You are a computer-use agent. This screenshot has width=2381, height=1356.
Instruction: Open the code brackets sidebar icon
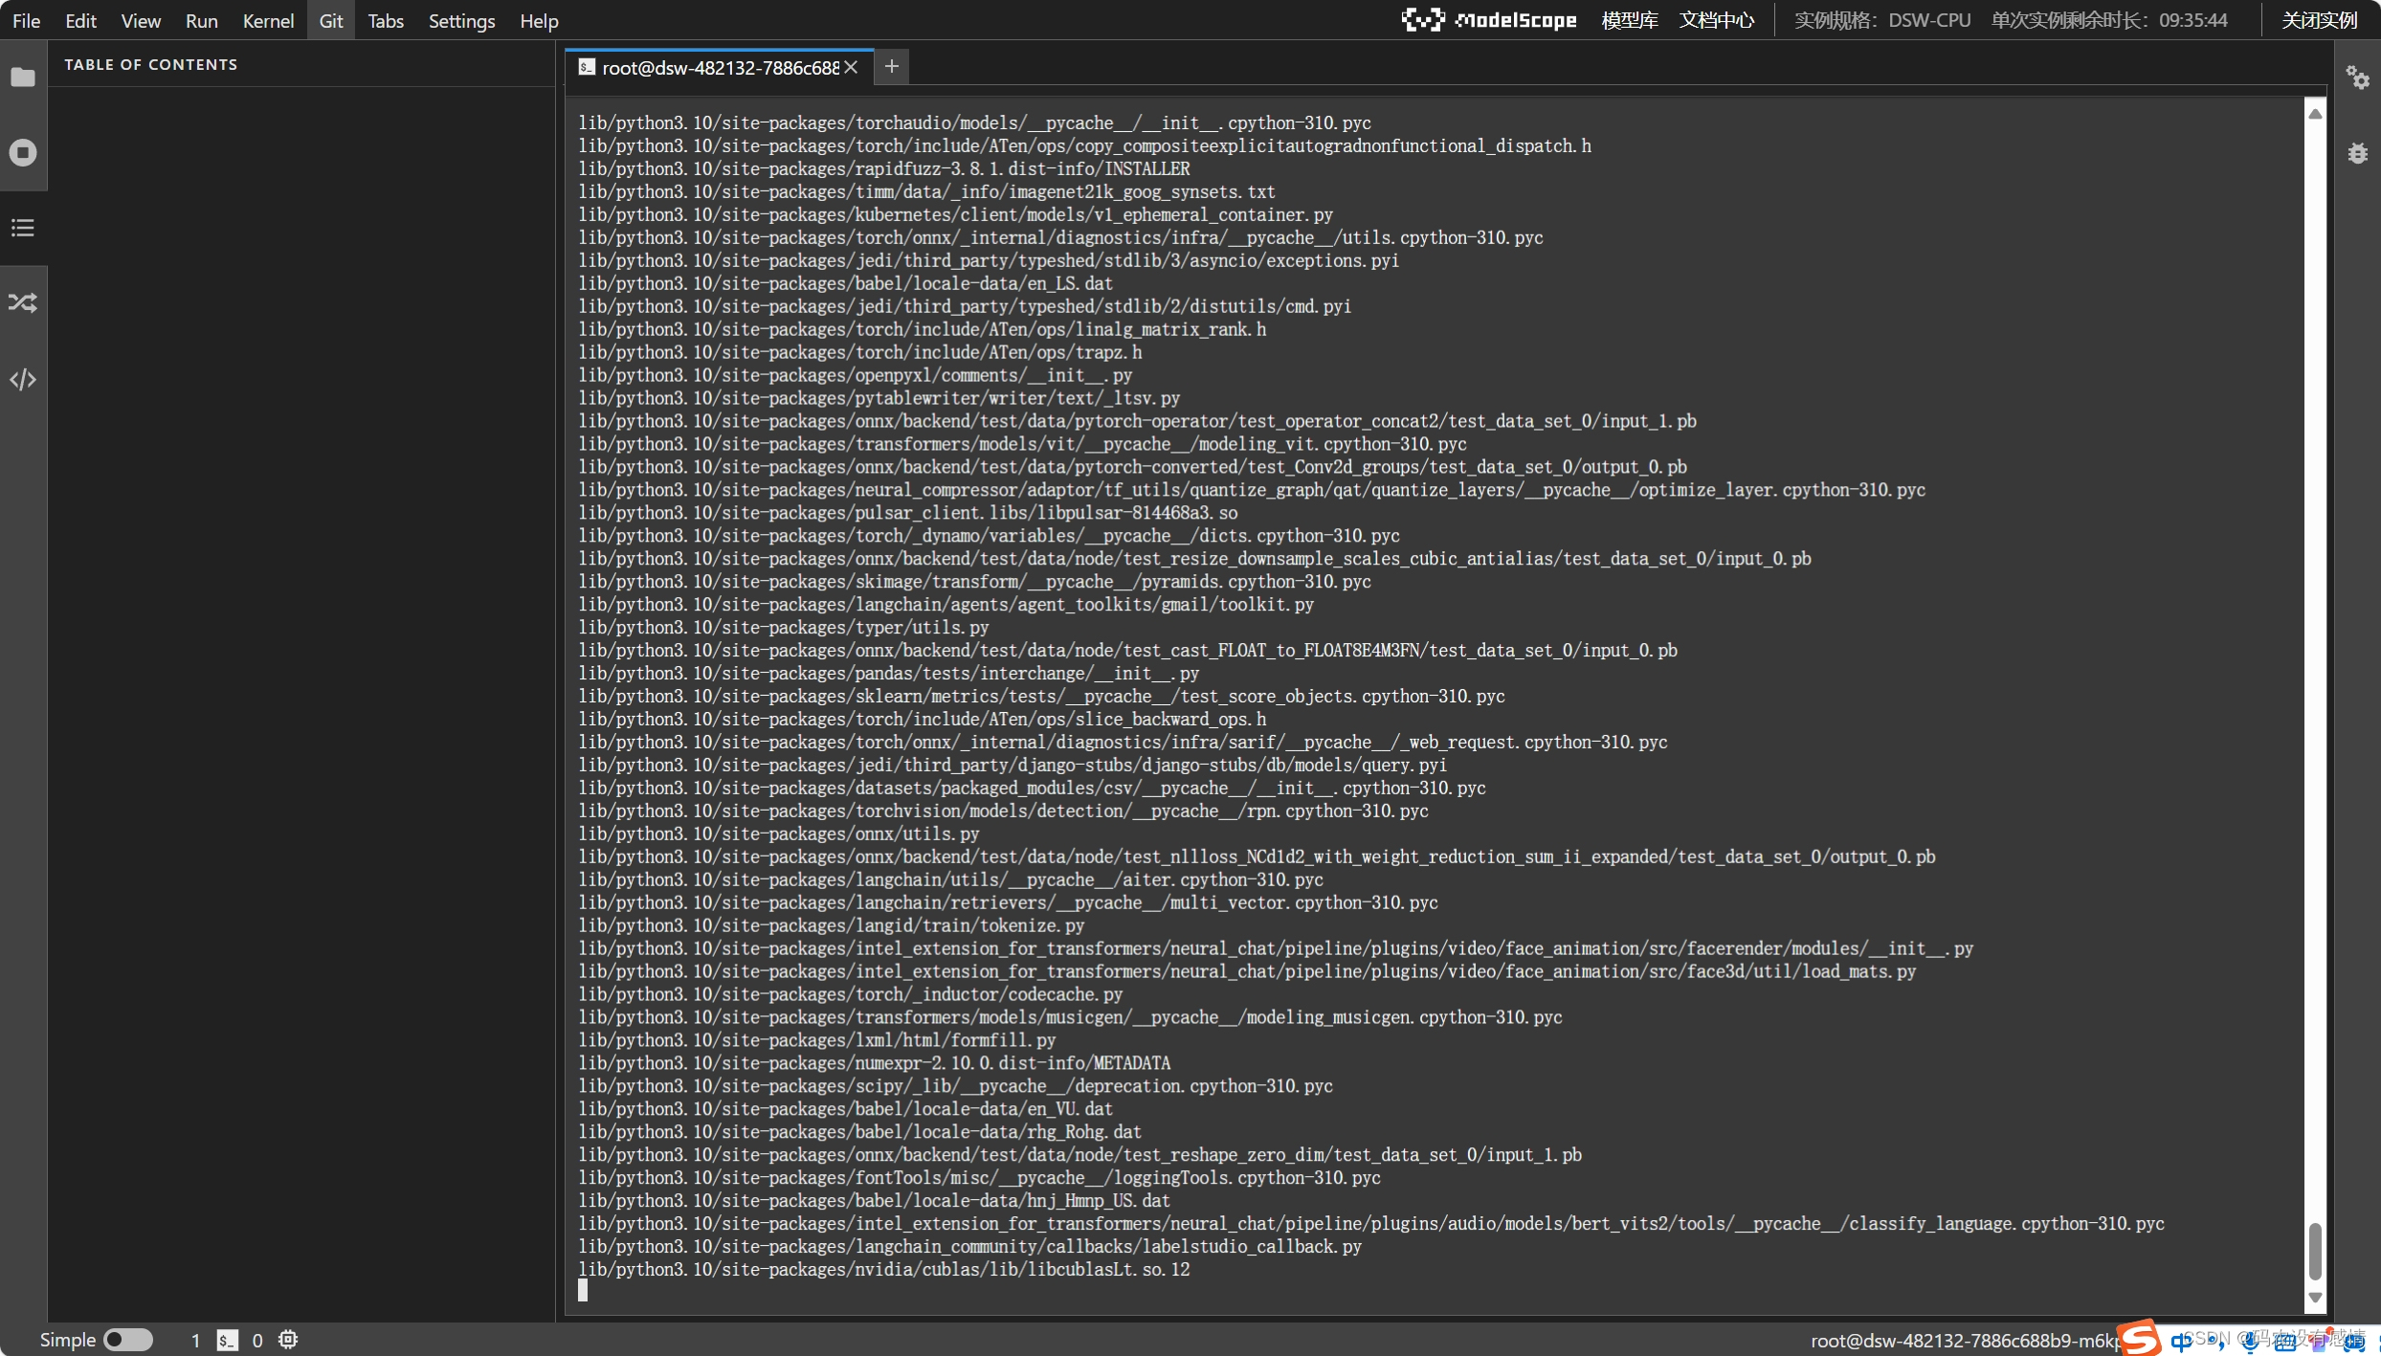pyautogui.click(x=23, y=380)
